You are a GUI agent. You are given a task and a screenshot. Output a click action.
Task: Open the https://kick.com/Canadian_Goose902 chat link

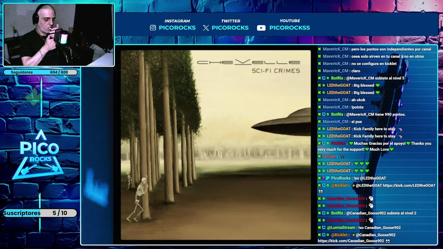tap(351, 241)
